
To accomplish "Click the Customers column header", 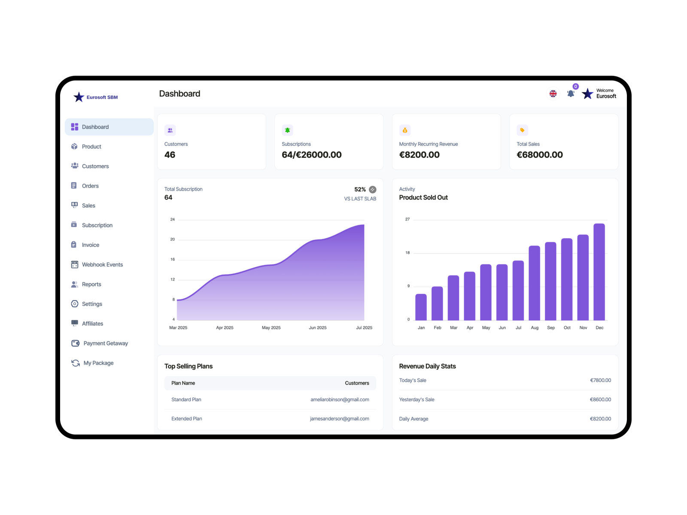I will click(x=357, y=383).
